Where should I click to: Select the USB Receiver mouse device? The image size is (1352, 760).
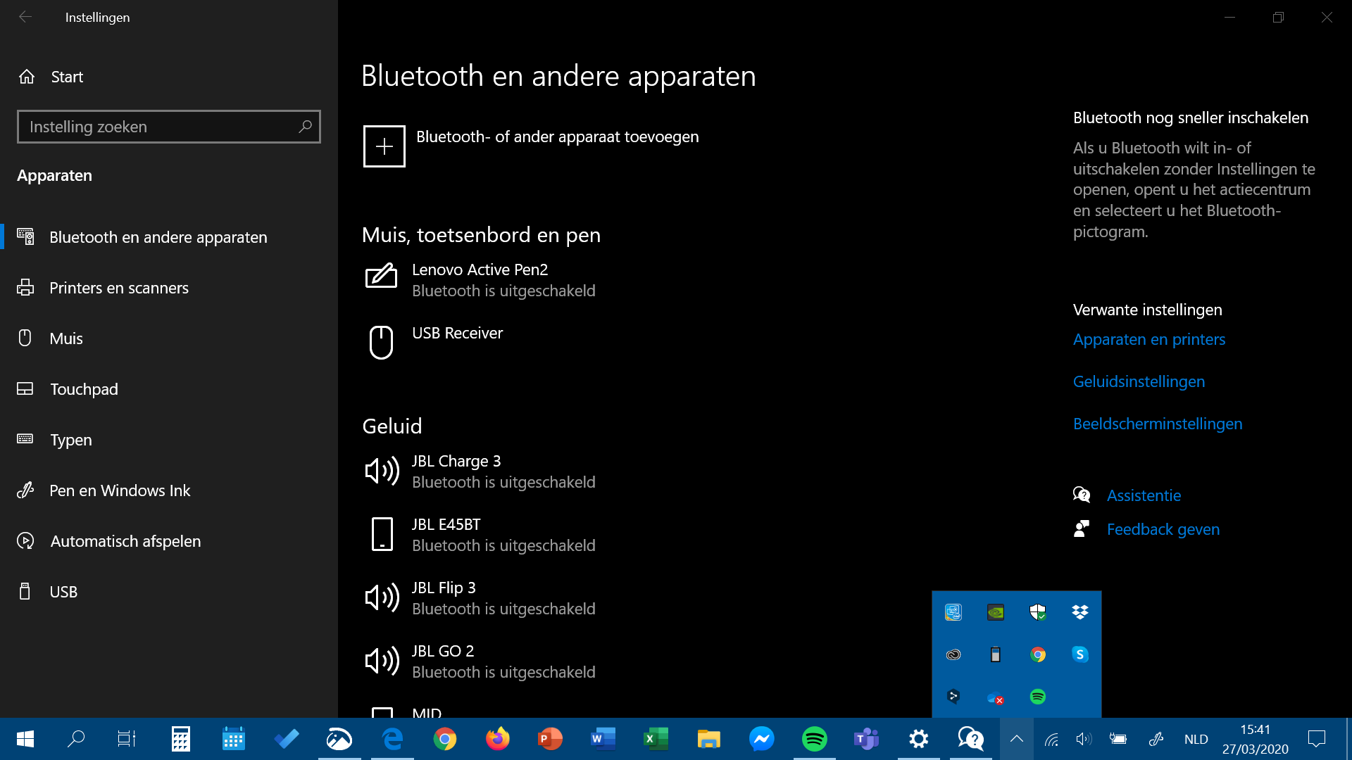pos(457,334)
